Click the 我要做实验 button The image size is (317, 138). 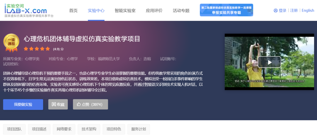click(23, 104)
